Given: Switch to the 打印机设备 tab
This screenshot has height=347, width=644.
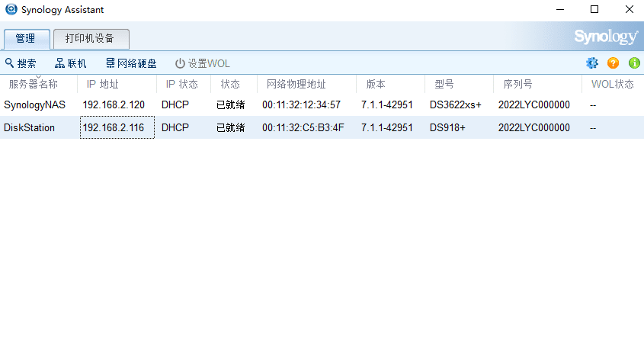Looking at the screenshot, I should coord(91,39).
